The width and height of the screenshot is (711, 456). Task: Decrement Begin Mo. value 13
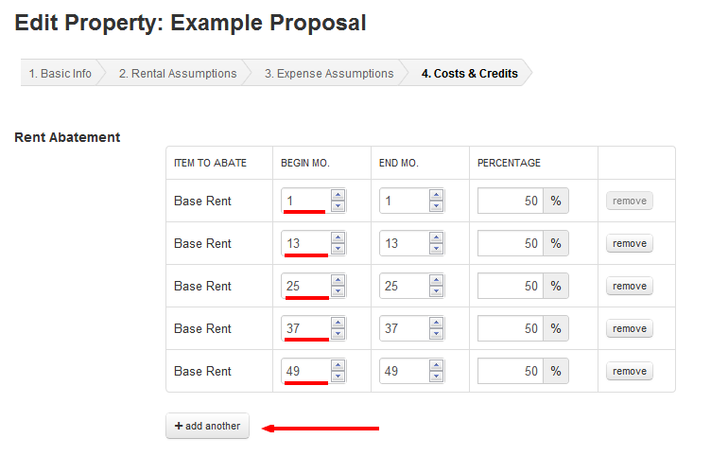click(338, 249)
